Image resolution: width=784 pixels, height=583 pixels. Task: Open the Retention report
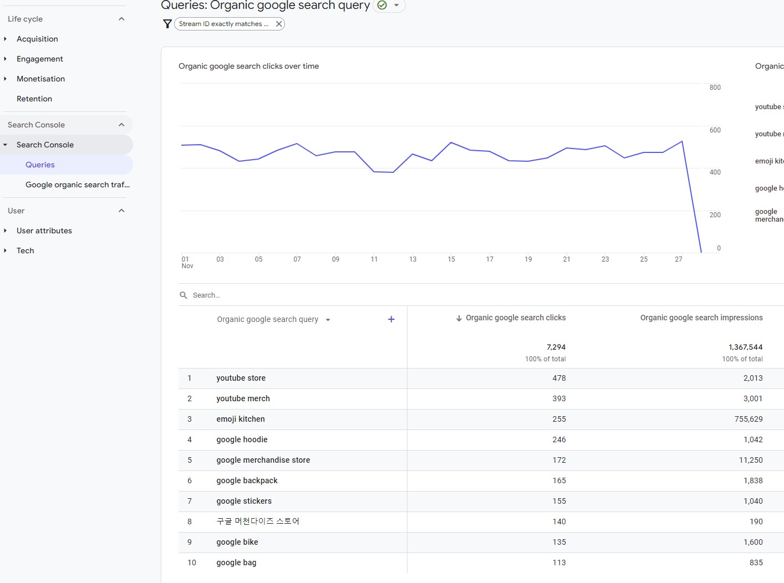click(x=34, y=99)
